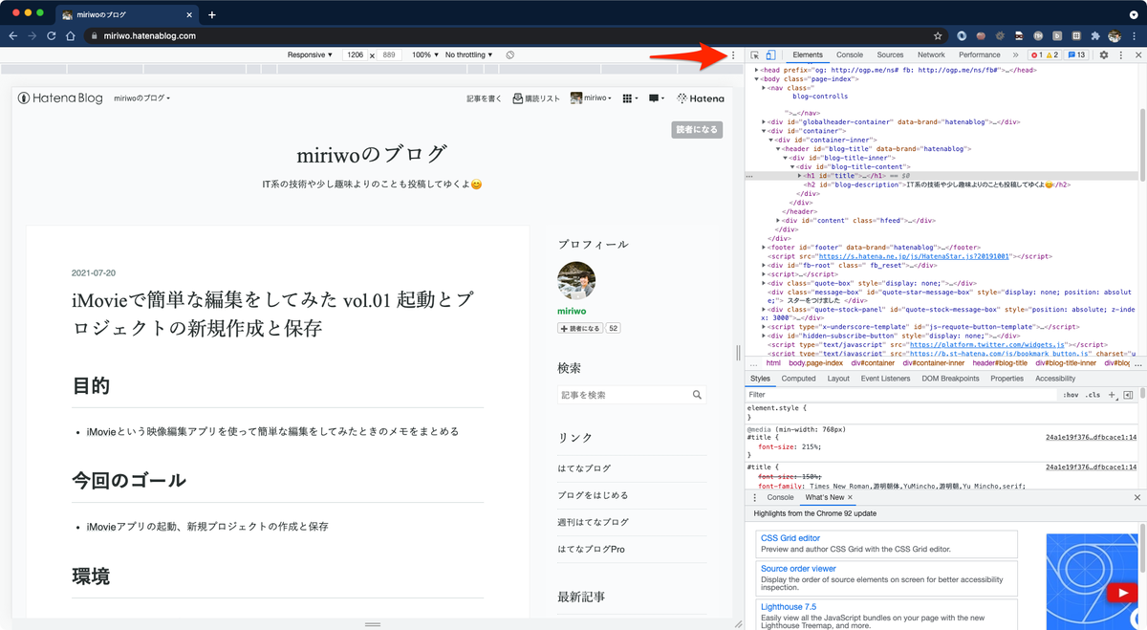Open the はてなブログPro sidebar link

click(591, 550)
